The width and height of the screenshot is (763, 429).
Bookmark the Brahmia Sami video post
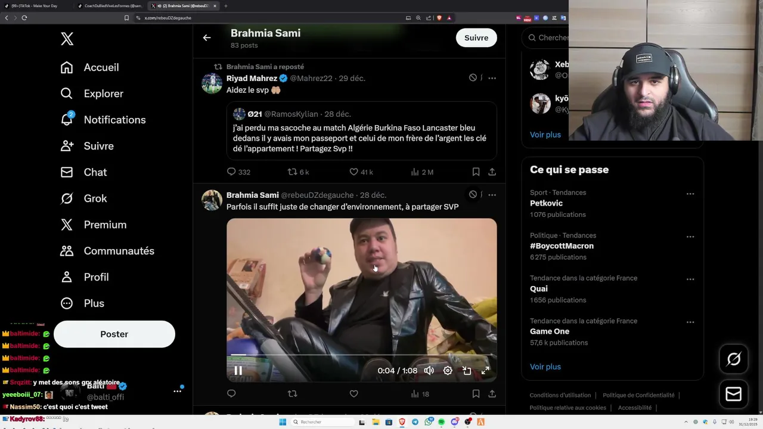(476, 393)
